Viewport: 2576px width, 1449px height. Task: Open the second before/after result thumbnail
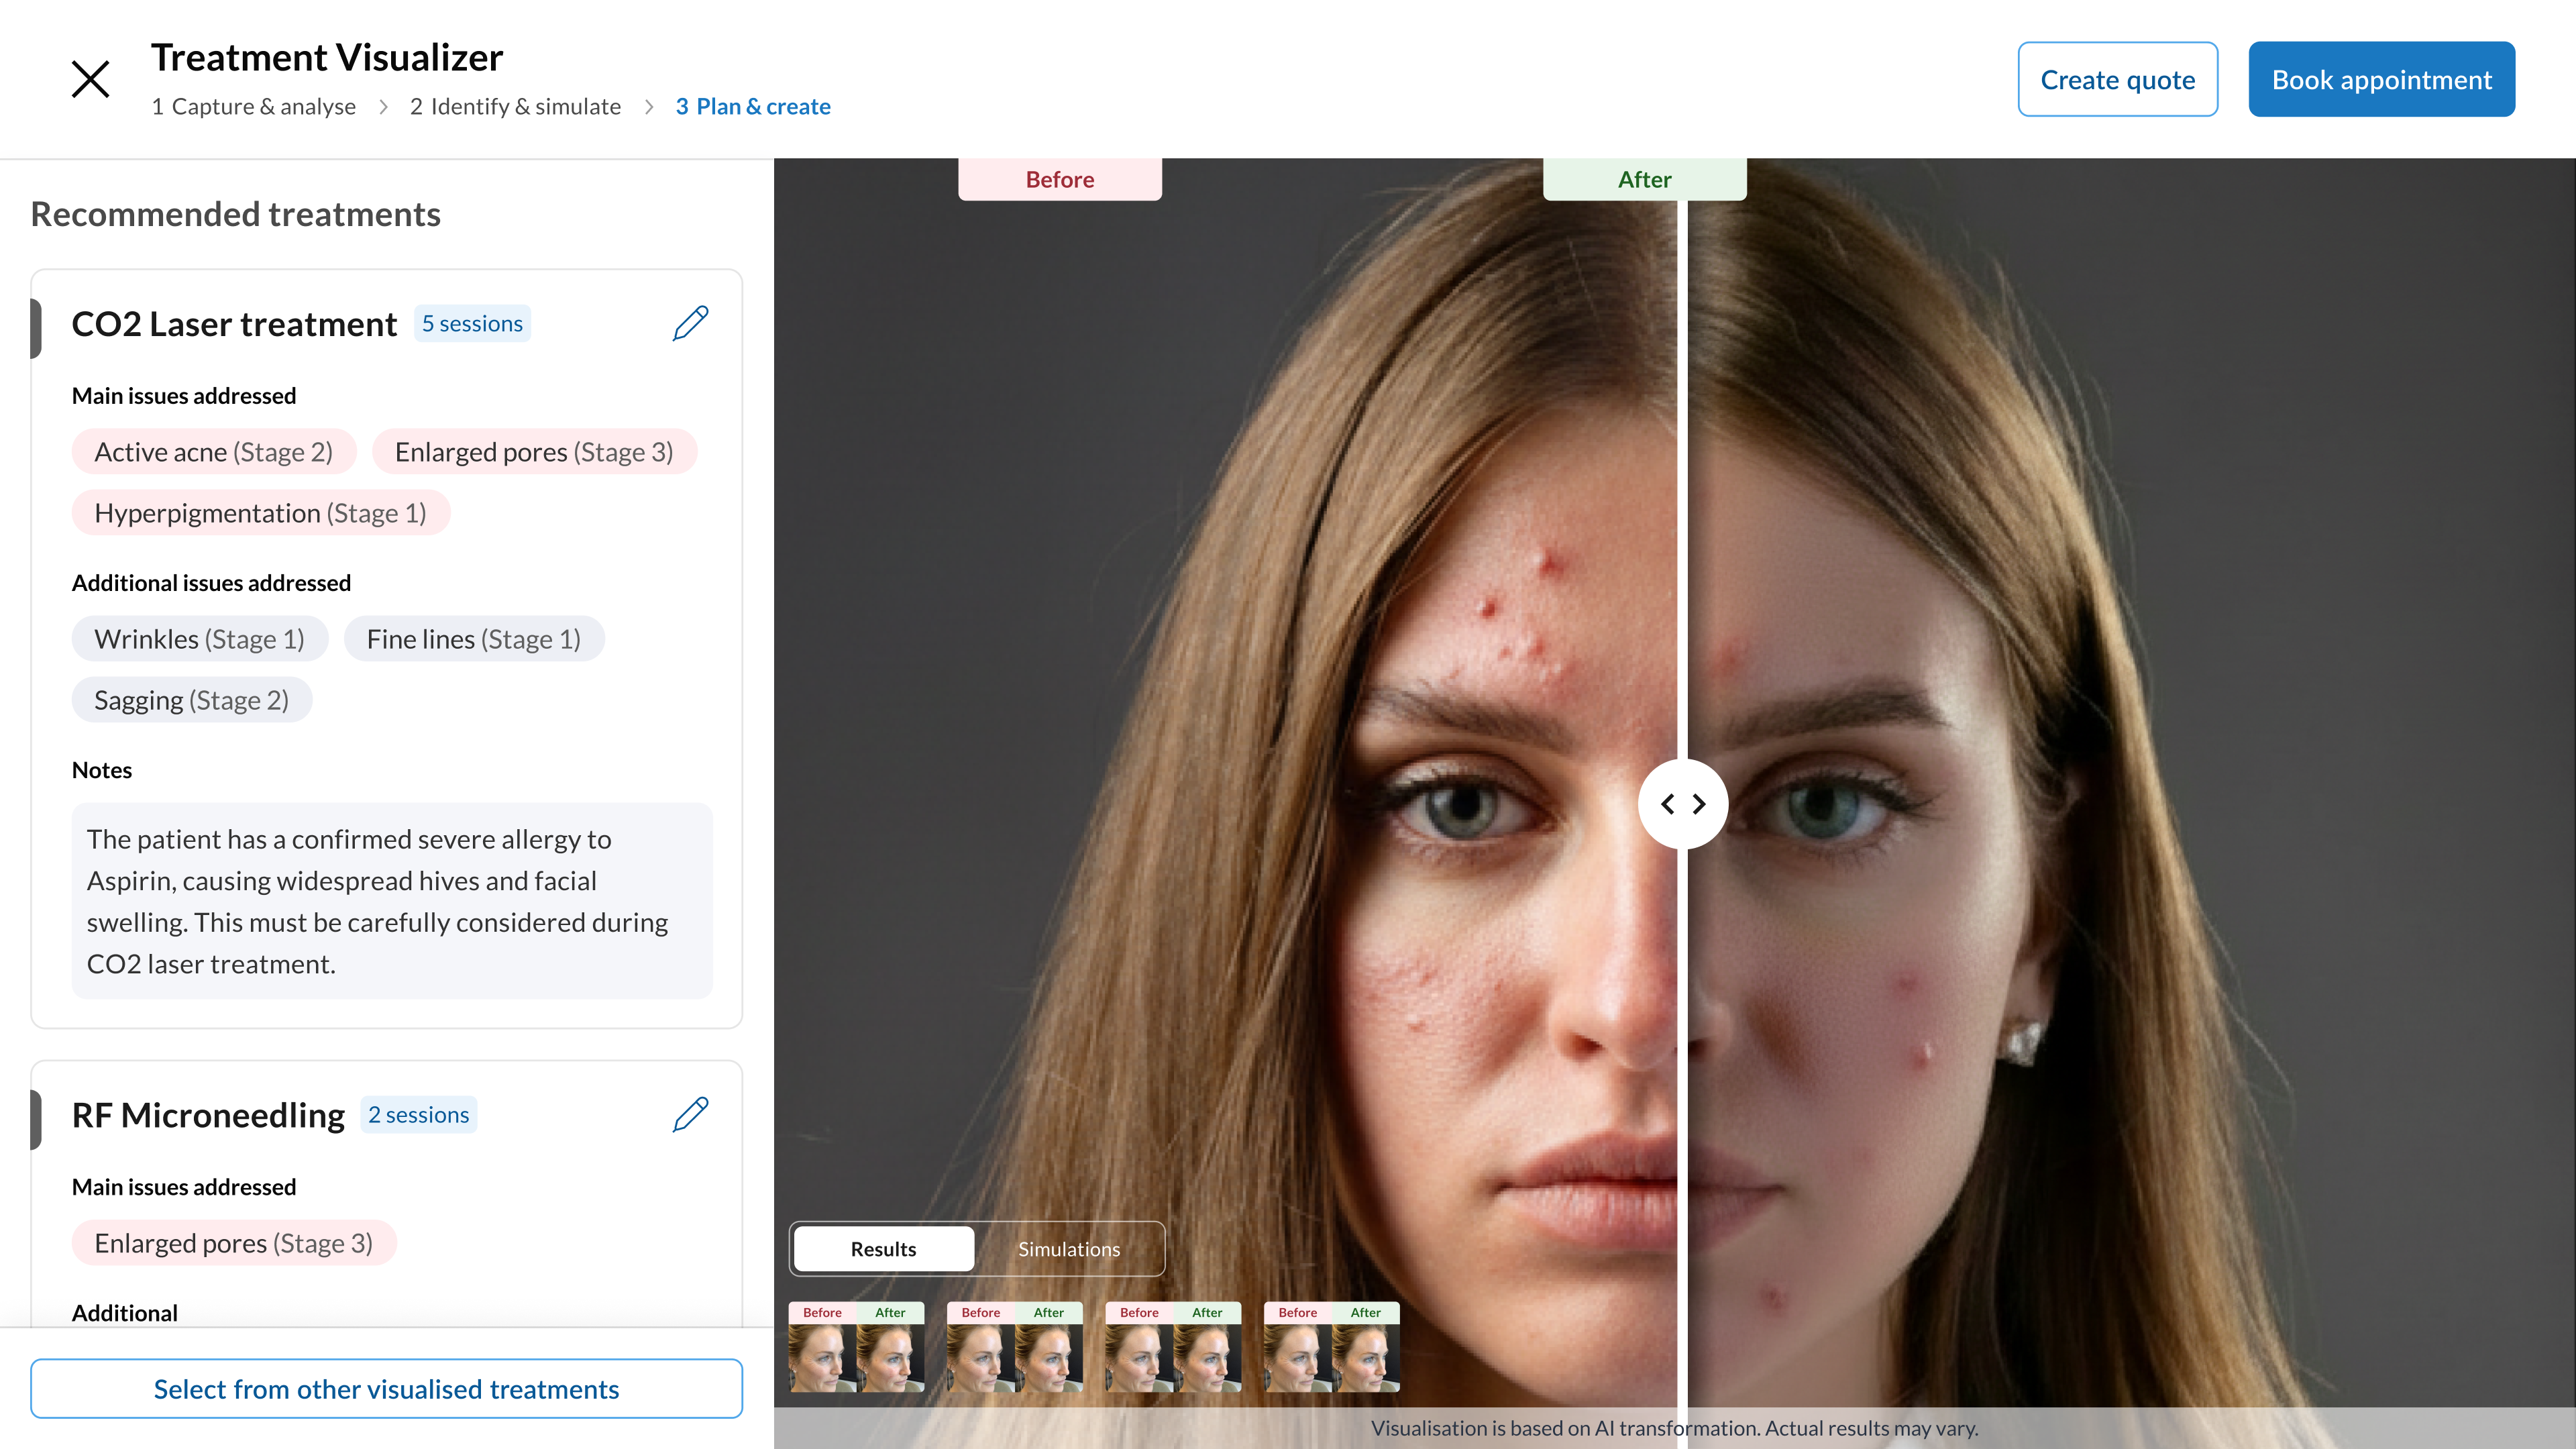1014,1347
